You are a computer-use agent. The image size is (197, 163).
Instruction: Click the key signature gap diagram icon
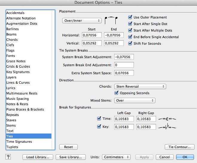pyautogui.click(x=168, y=127)
